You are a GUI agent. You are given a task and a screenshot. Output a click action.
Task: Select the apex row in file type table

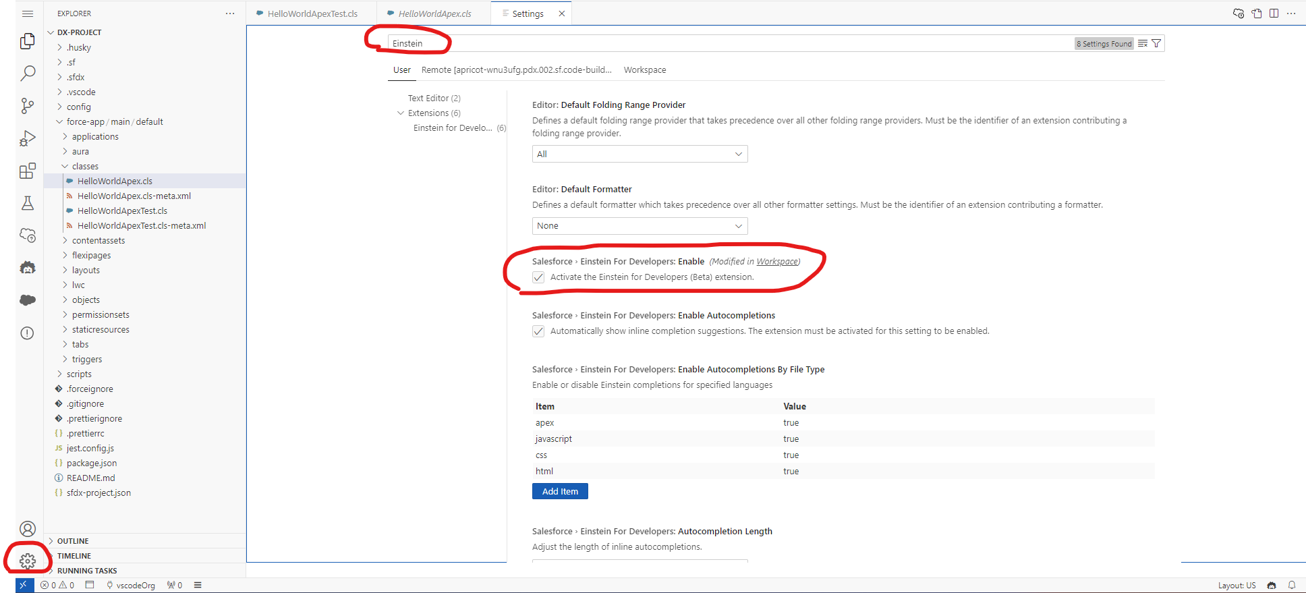pos(843,423)
